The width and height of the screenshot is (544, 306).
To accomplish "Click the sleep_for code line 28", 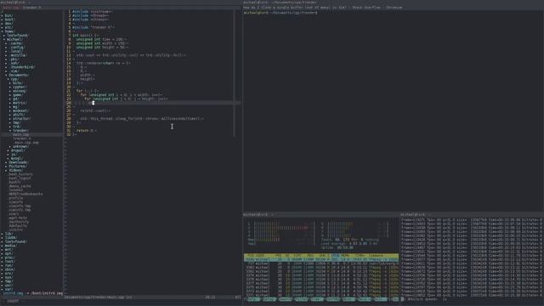I will pos(142,119).
